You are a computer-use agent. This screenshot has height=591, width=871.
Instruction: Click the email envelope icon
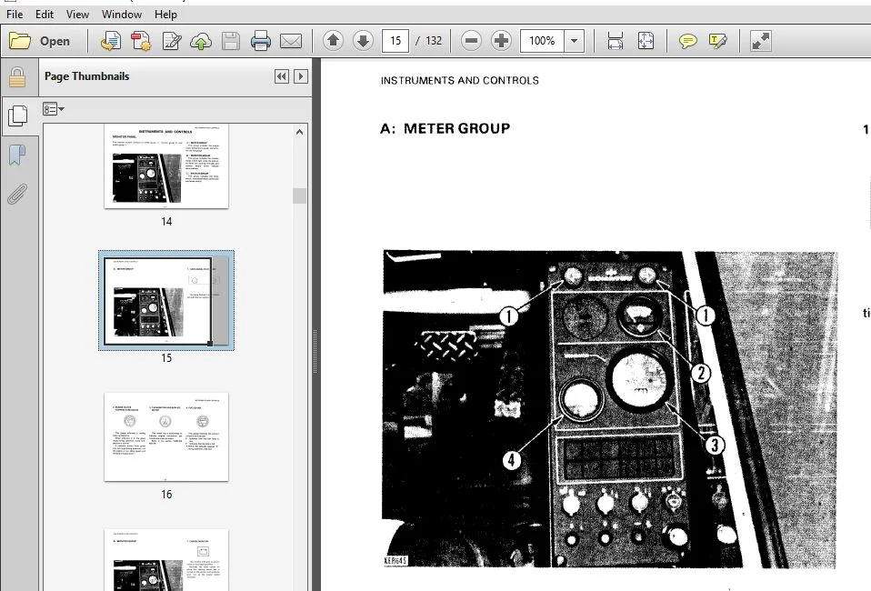291,41
